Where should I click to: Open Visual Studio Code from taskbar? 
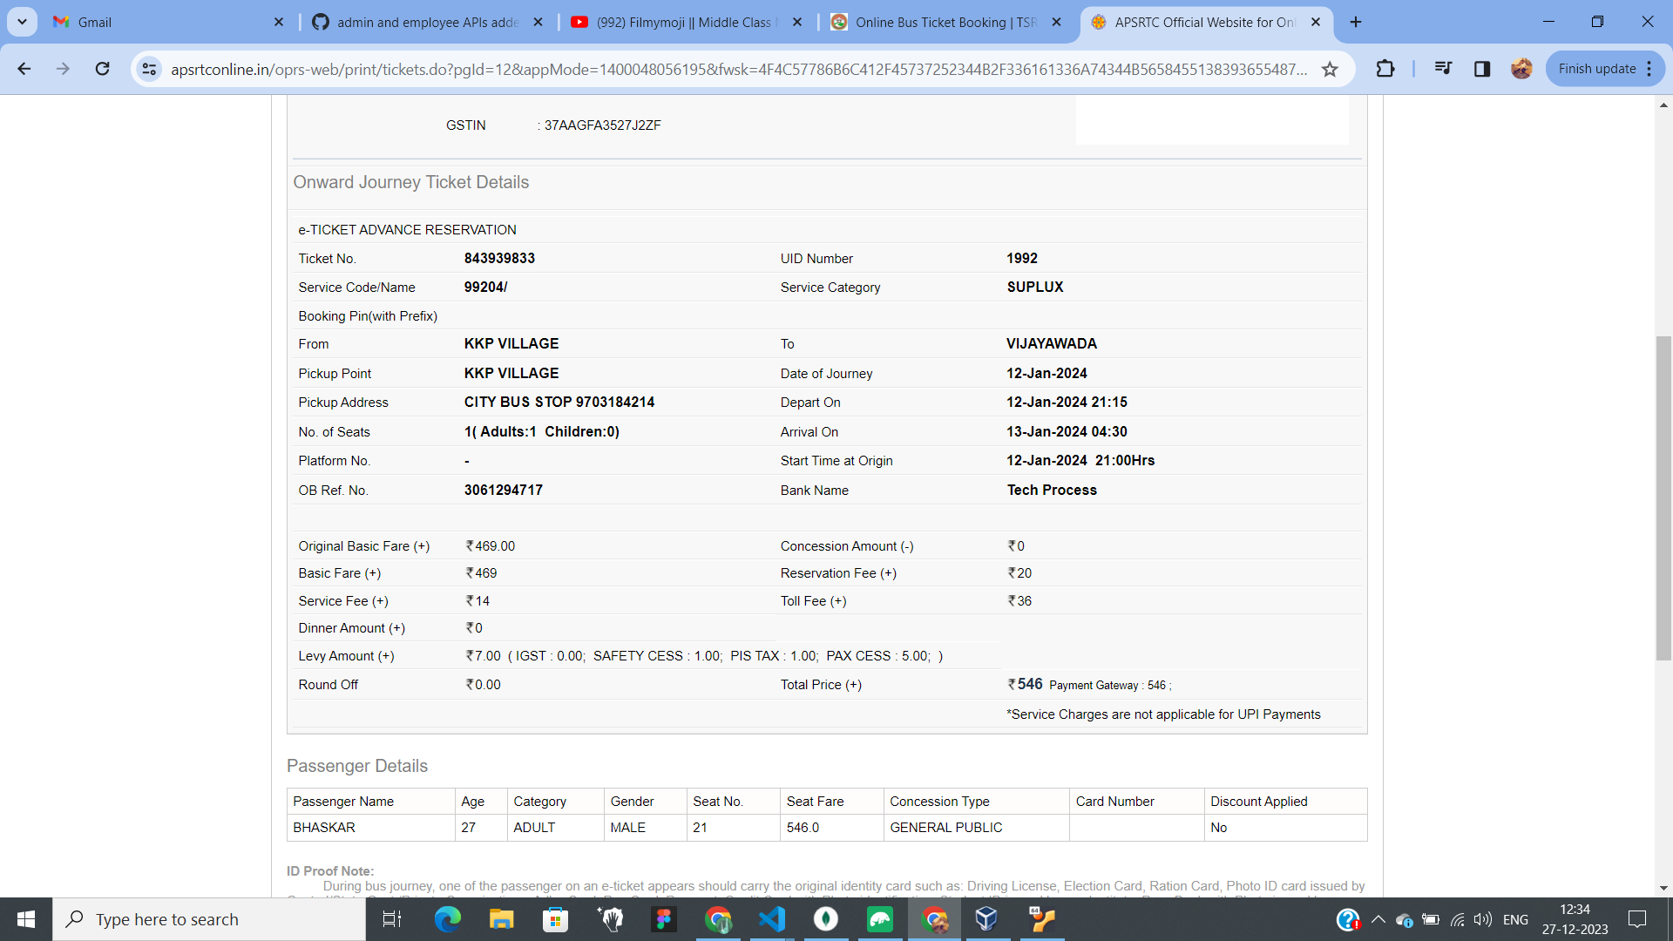(772, 919)
